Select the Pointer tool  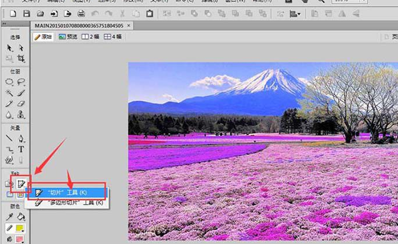[x=9, y=48]
